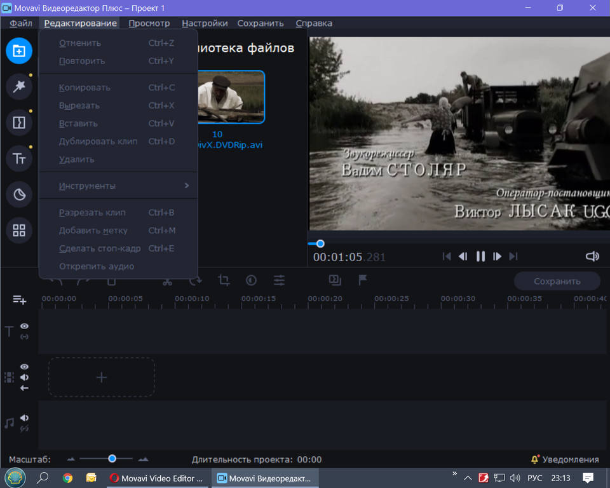
Task: Zoom in timeline with large mountains icon
Action: coord(143,459)
